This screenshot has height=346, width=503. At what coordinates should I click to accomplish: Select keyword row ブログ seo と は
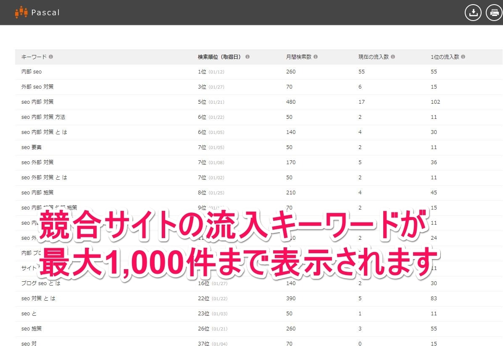point(259,283)
